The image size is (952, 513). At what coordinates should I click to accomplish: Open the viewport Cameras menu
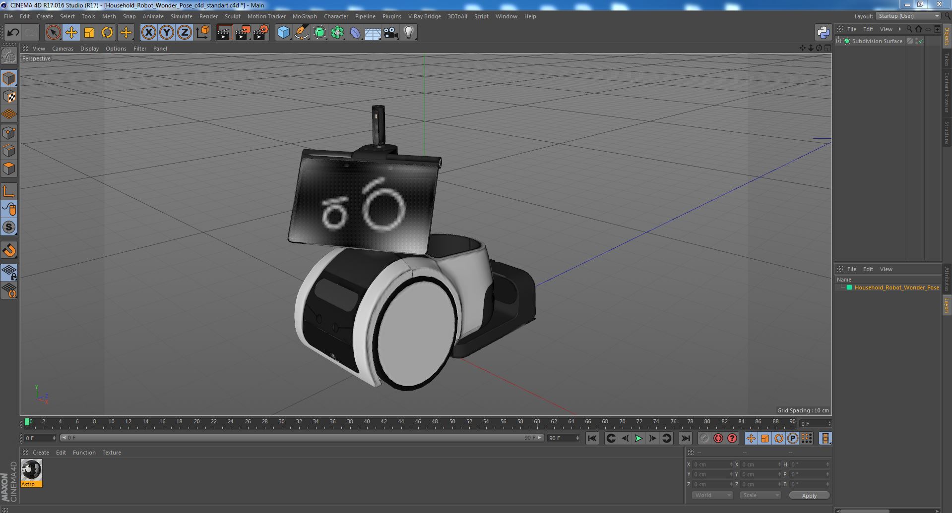[x=63, y=49]
